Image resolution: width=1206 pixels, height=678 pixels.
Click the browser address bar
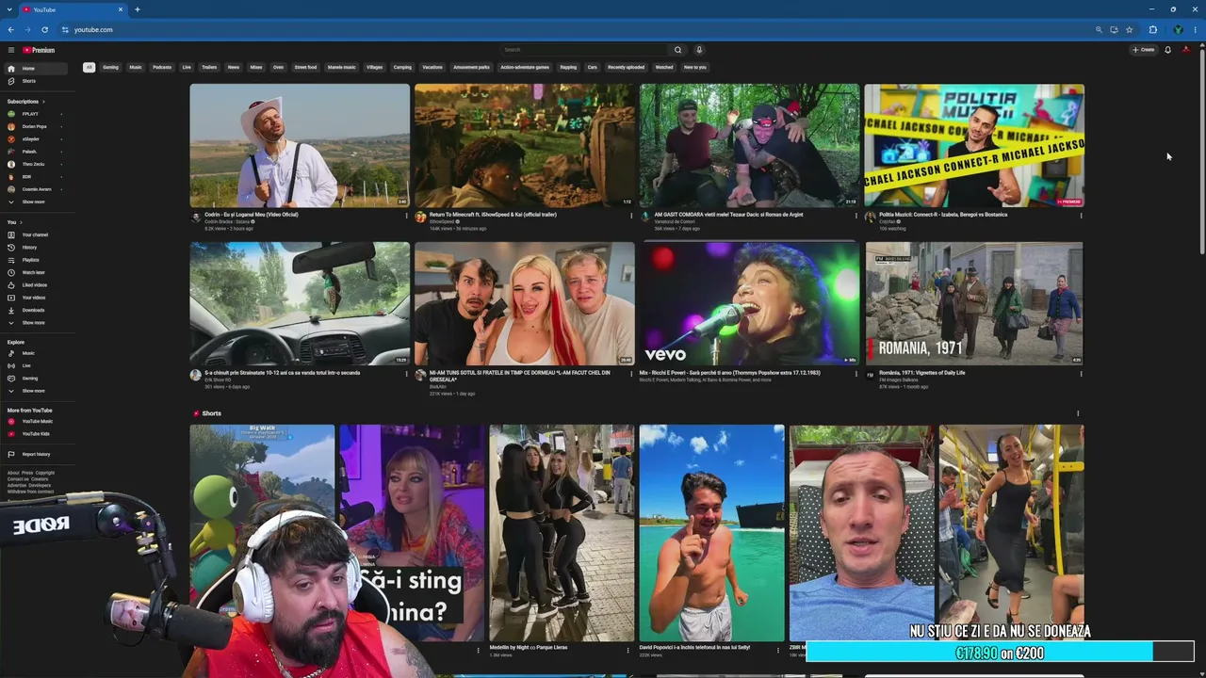[577, 29]
